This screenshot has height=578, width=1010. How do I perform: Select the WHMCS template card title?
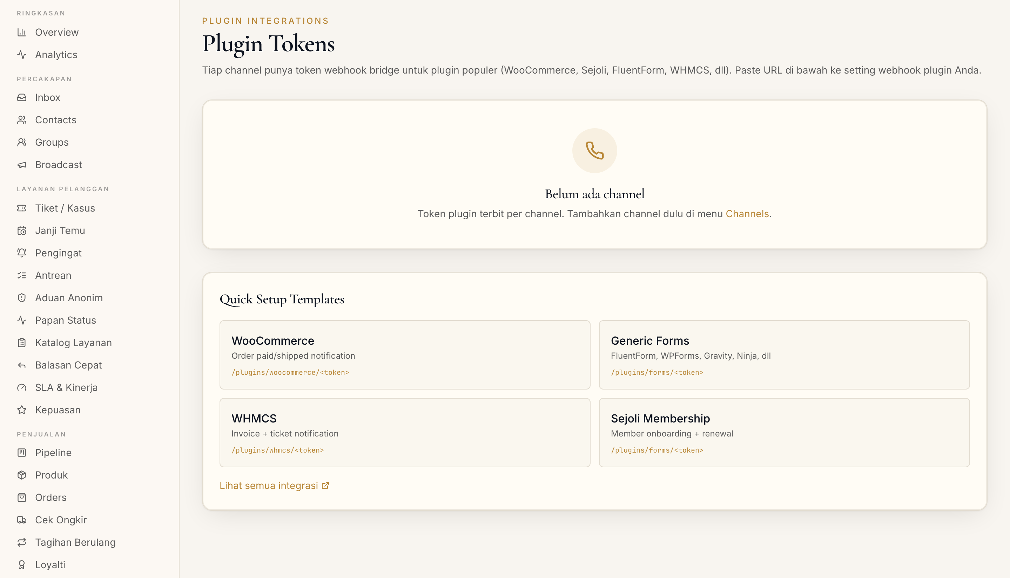pos(254,418)
